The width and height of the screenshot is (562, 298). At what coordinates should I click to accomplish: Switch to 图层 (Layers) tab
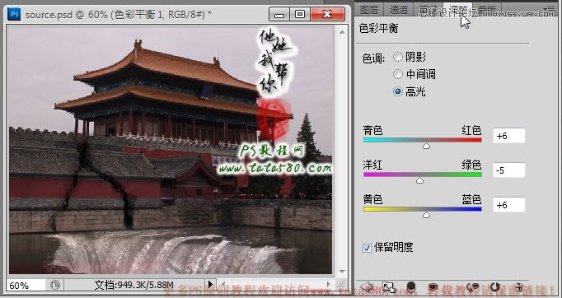pyautogui.click(x=369, y=9)
